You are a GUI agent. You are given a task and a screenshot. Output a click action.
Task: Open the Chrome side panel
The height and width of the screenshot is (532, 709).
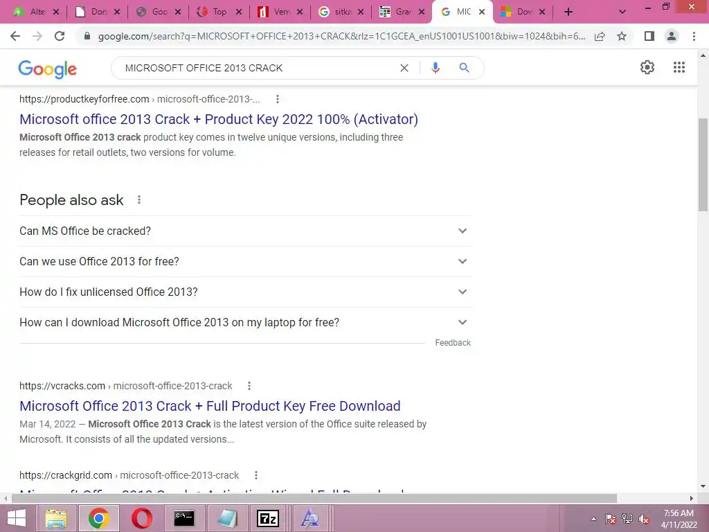[649, 36]
